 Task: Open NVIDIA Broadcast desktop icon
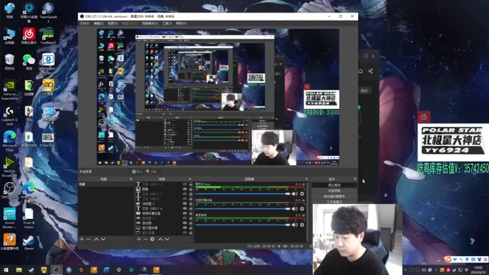(x=9, y=167)
